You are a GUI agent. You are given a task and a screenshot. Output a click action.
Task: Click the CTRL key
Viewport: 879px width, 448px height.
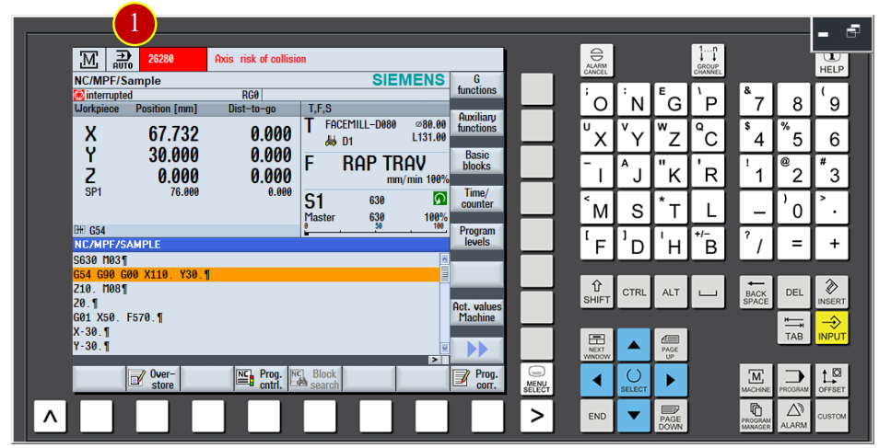click(x=634, y=292)
